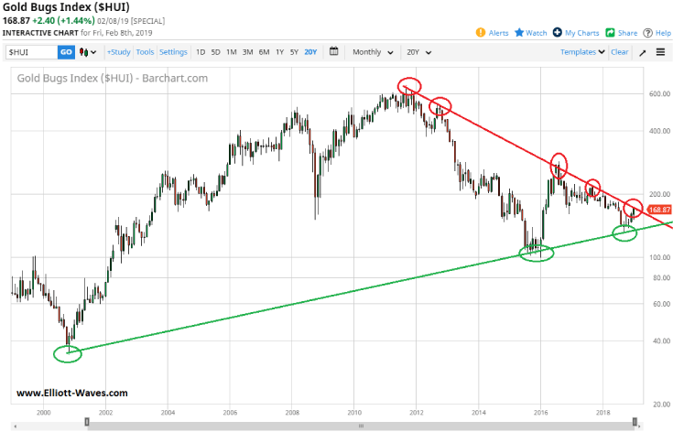Open the calendar date range picker

(x=333, y=52)
